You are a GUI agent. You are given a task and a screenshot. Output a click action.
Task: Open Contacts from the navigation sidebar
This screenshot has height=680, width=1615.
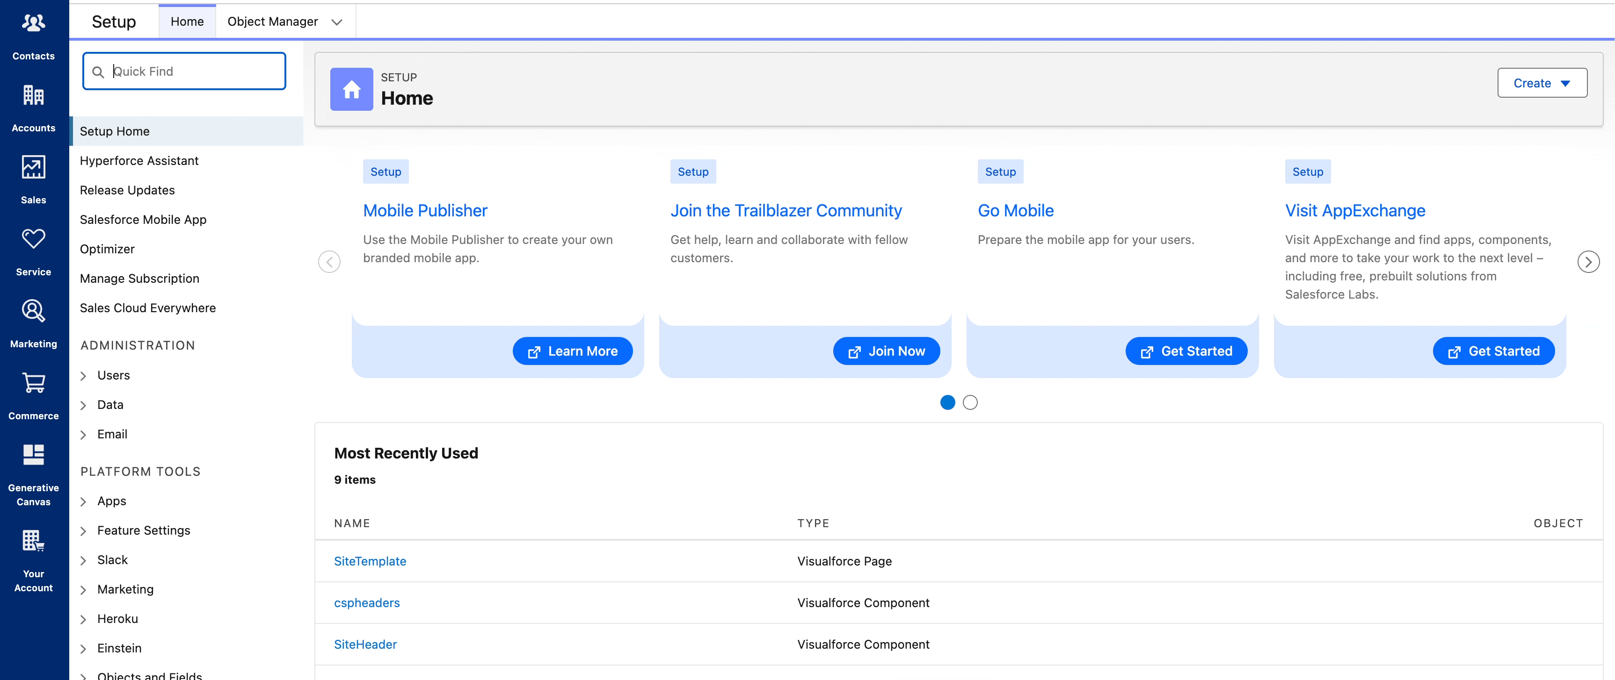pyautogui.click(x=33, y=22)
